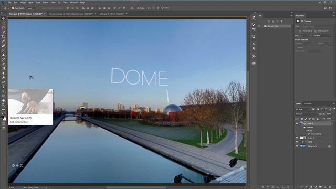Open the History panel icon in dock
The image size is (336, 189).
254,17
